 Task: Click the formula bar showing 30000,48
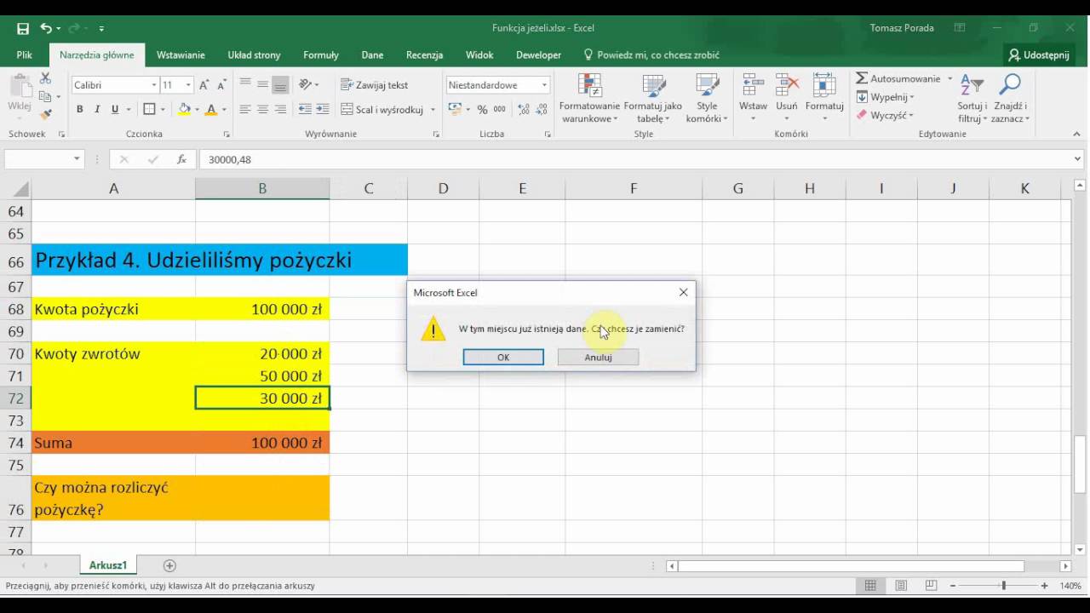click(x=634, y=159)
